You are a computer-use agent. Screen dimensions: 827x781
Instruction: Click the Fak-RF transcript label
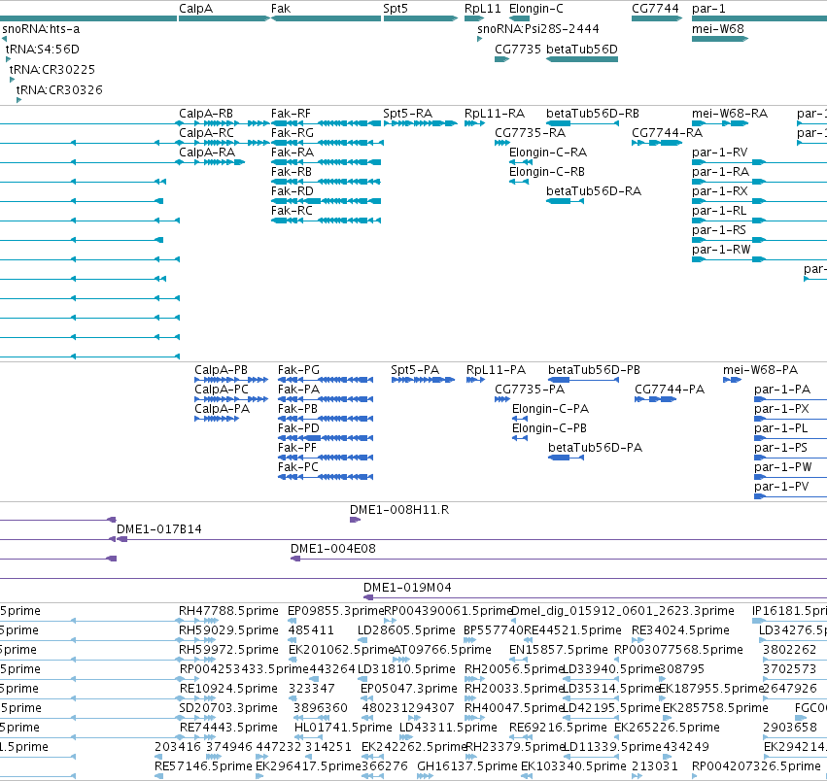pos(291,114)
